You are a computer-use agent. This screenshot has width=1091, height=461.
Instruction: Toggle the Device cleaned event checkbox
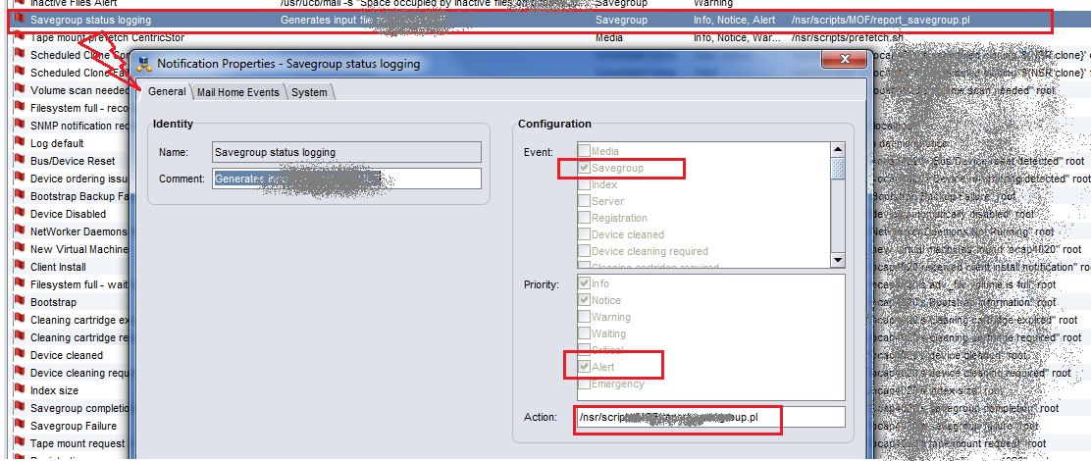[x=584, y=234]
